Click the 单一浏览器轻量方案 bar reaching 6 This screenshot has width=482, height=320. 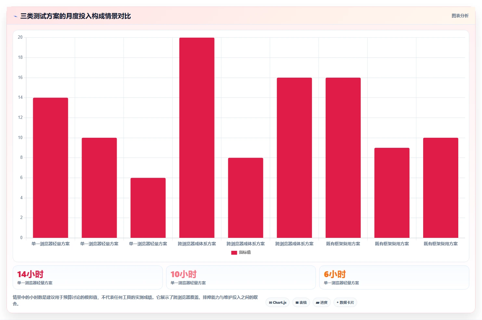[x=148, y=208]
